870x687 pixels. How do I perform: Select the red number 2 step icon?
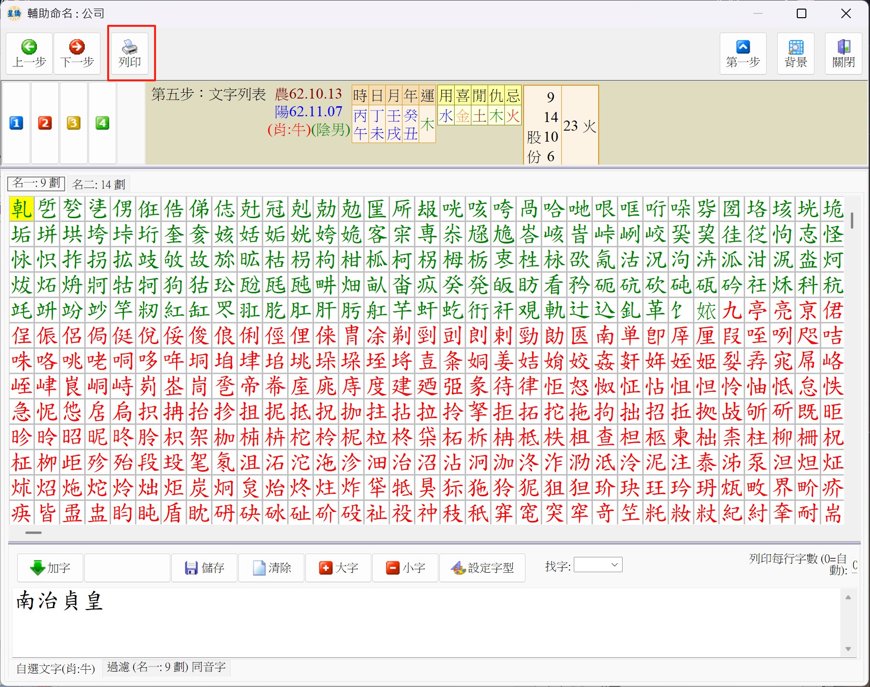(x=45, y=123)
